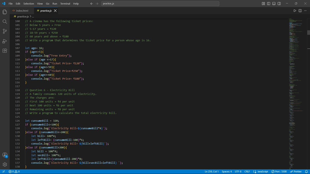This screenshot has width=310, height=174.
Task: Click Port : 5500 Live Server status
Action: (x=279, y=171)
